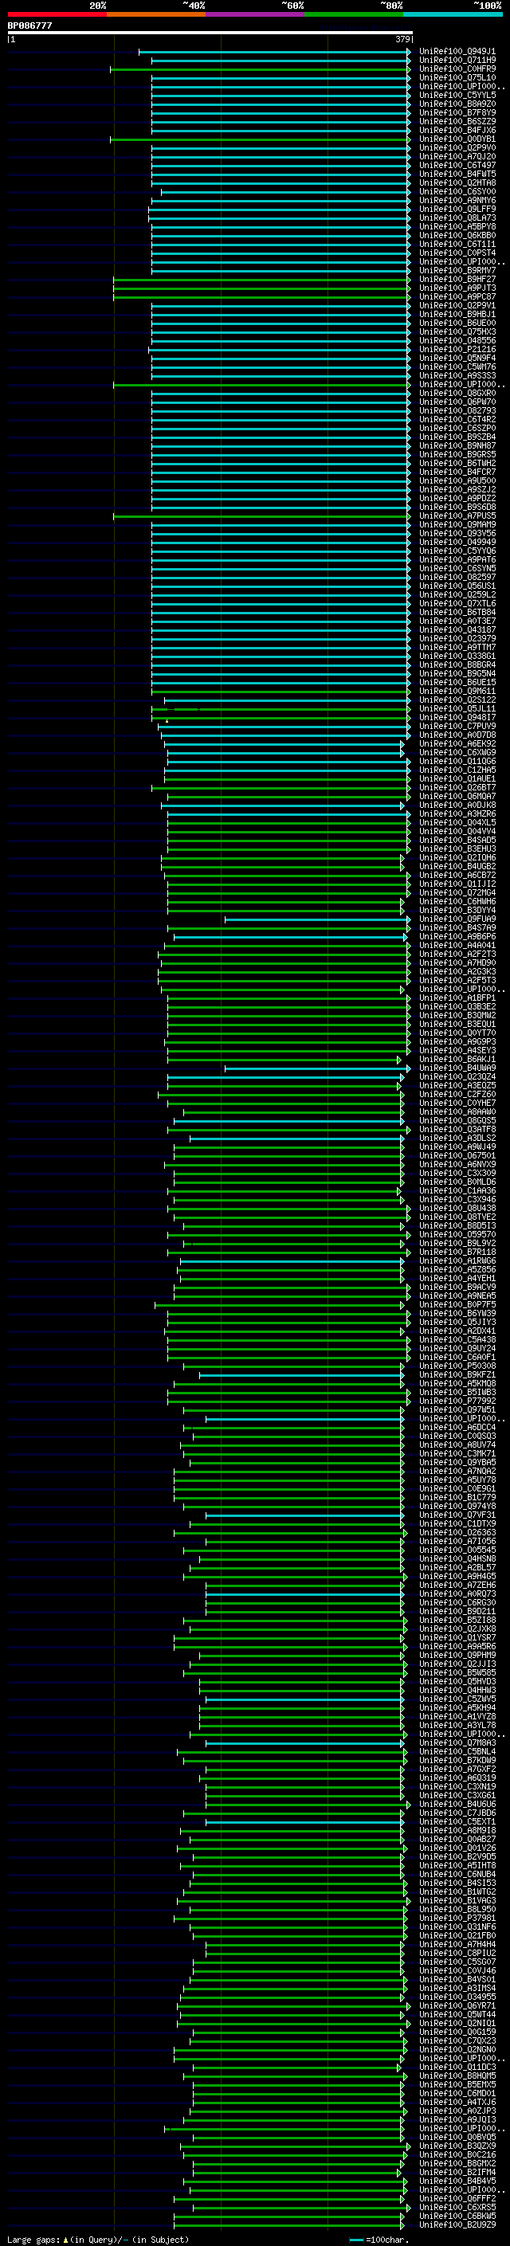Select hit label UniRef100_Q8LA73
Viewport: 510px width, 2246px height.
point(457,218)
